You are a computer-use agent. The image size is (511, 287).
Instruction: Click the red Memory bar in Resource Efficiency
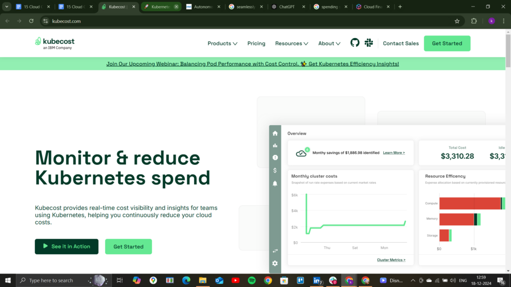coord(456,219)
